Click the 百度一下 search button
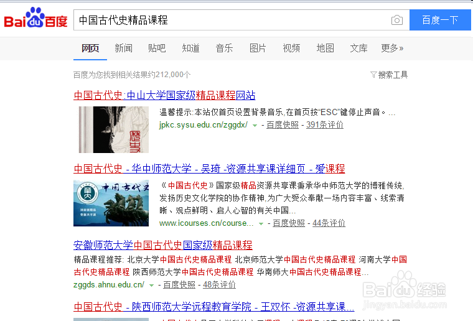The image size is (473, 321). pos(440,20)
